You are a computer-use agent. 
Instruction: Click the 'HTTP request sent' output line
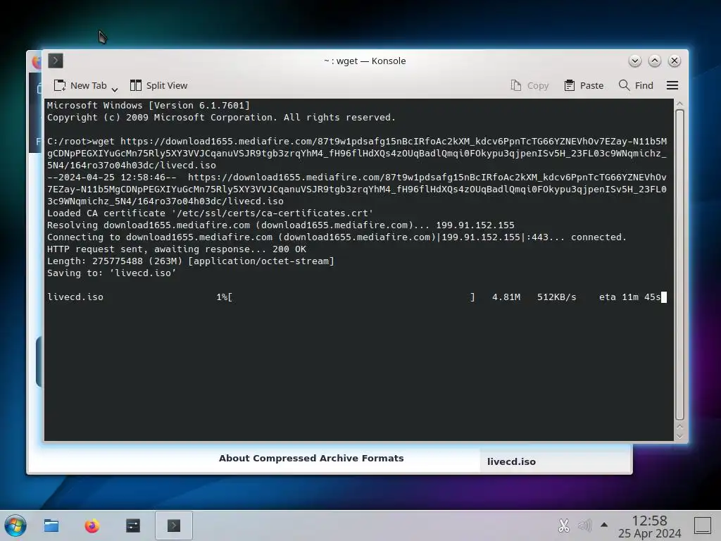[177, 249]
